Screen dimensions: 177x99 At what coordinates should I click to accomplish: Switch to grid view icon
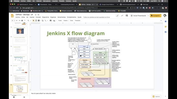point(24,97)
